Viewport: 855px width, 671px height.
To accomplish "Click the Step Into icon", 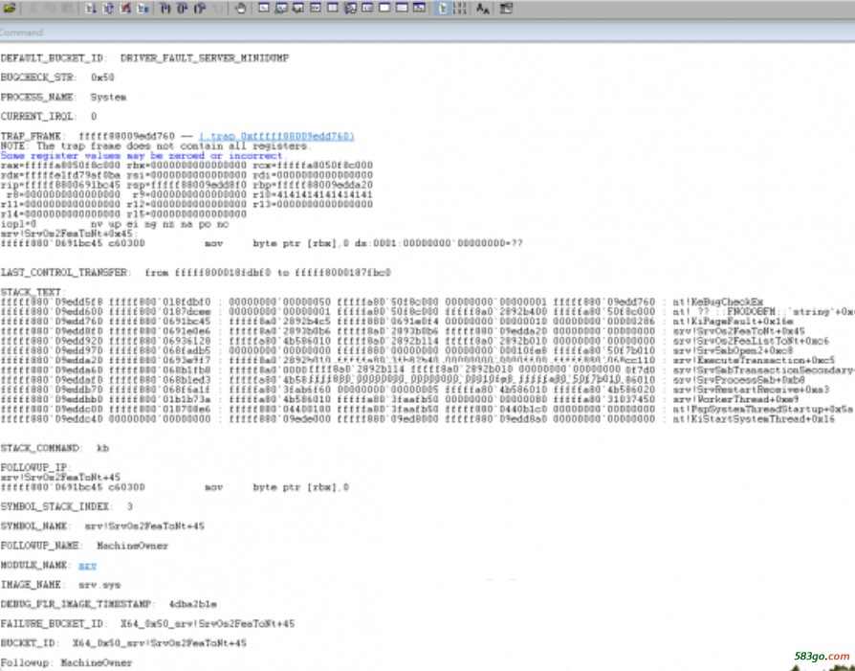I will click(165, 9).
